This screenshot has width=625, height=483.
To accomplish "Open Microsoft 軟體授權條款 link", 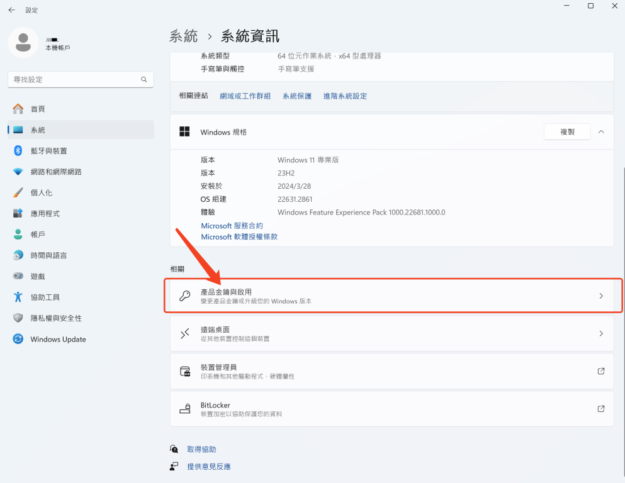I will coord(239,237).
